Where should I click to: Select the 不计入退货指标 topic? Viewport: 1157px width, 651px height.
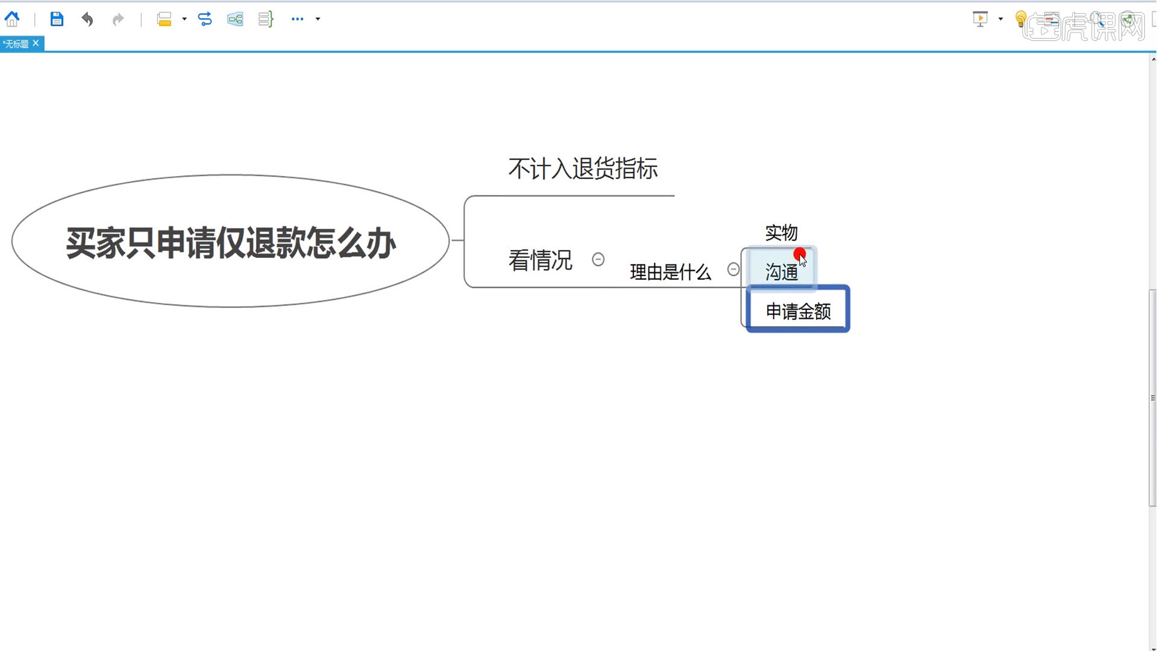tap(583, 169)
